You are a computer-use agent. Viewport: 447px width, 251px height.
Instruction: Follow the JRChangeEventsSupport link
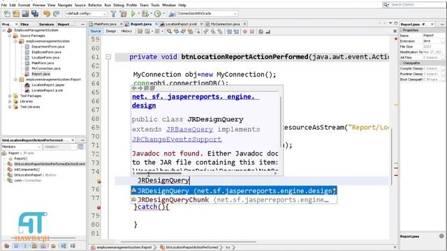177,139
